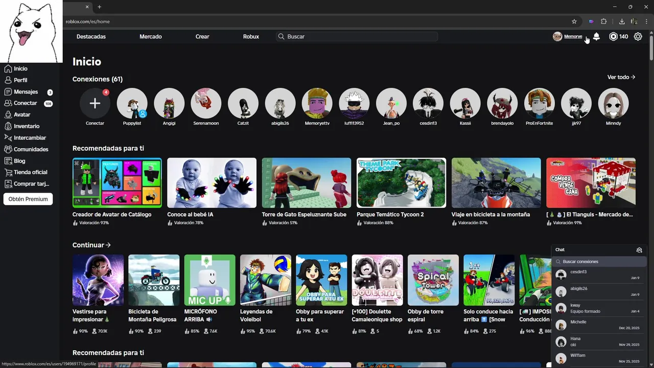Open ProEnFortnite's connection avatar

pos(539,103)
